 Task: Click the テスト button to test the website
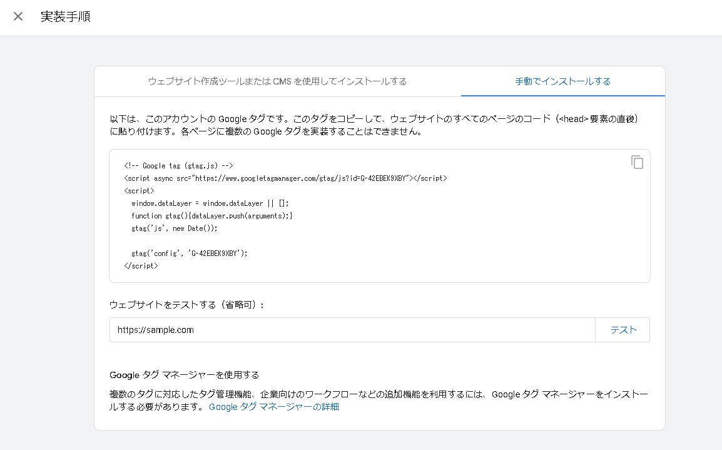click(x=623, y=329)
